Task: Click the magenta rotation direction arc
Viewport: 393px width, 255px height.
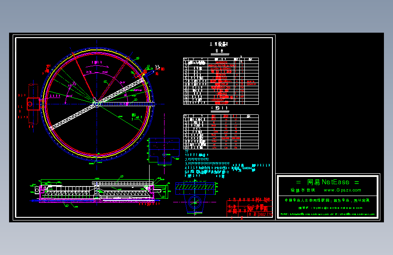Action: 97,67
